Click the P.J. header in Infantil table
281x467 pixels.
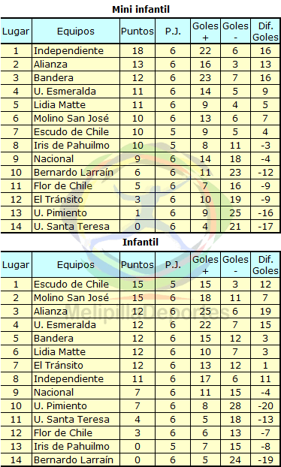click(173, 264)
